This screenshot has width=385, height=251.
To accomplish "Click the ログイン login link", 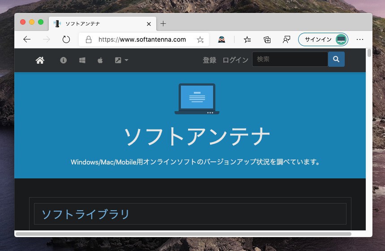I will (x=235, y=60).
